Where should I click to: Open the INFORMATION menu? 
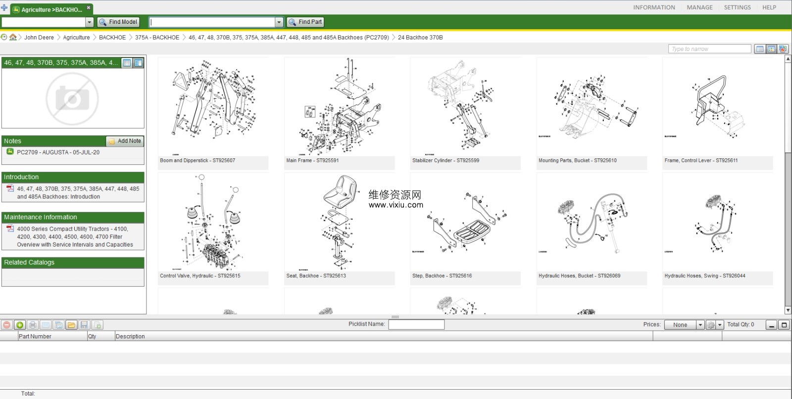pos(654,7)
